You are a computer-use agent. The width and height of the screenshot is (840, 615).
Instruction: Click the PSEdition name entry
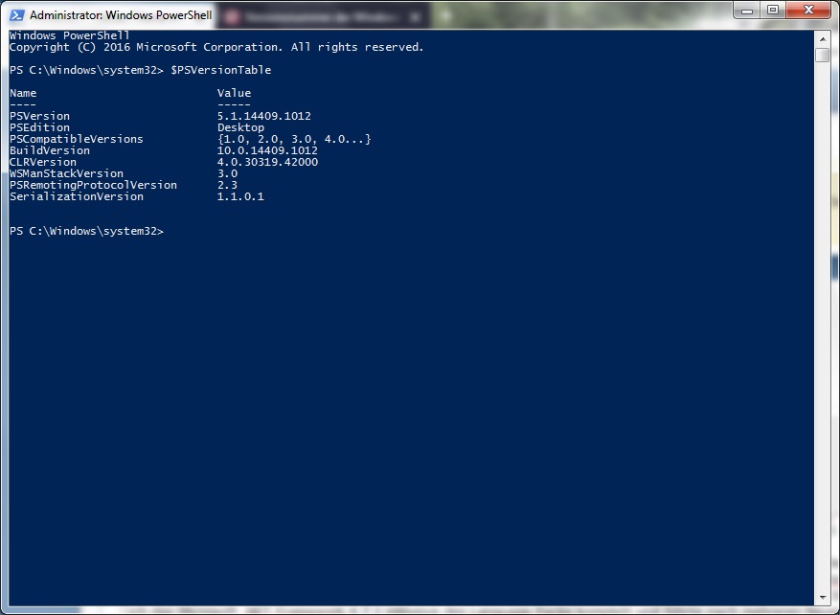(x=39, y=127)
